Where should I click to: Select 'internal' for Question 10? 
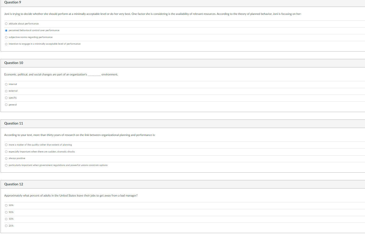tap(6, 84)
